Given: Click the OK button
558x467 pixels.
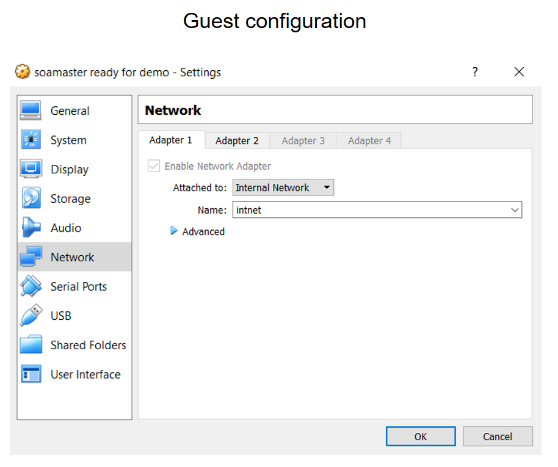Looking at the screenshot, I should pyautogui.click(x=420, y=436).
